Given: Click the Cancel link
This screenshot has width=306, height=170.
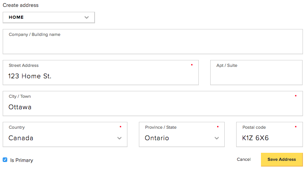Looking at the screenshot, I should tap(243, 159).
